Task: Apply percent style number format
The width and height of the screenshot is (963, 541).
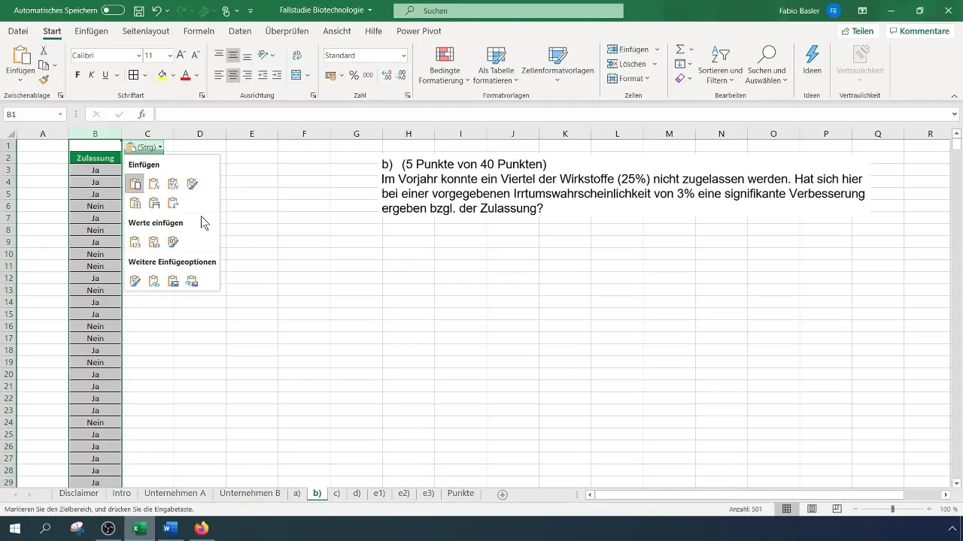Action: coord(354,75)
